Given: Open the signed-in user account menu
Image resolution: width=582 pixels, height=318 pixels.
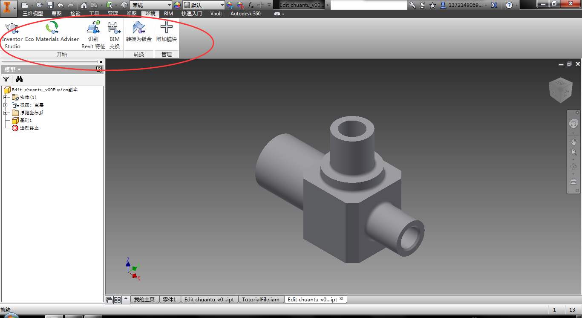Looking at the screenshot, I should click(x=463, y=5).
